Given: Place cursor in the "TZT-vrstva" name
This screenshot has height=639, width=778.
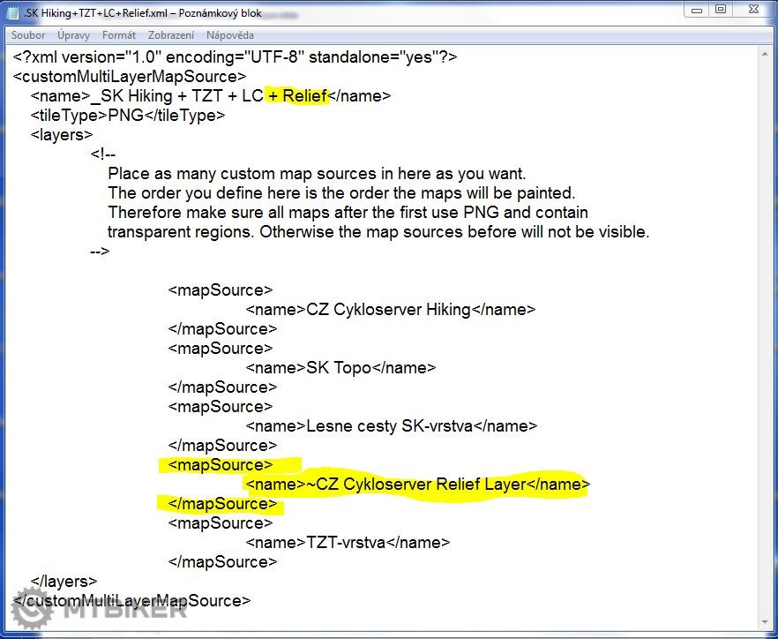Looking at the screenshot, I should 346,543.
